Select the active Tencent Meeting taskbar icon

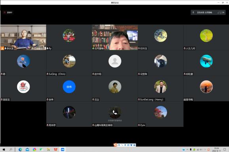62,149
